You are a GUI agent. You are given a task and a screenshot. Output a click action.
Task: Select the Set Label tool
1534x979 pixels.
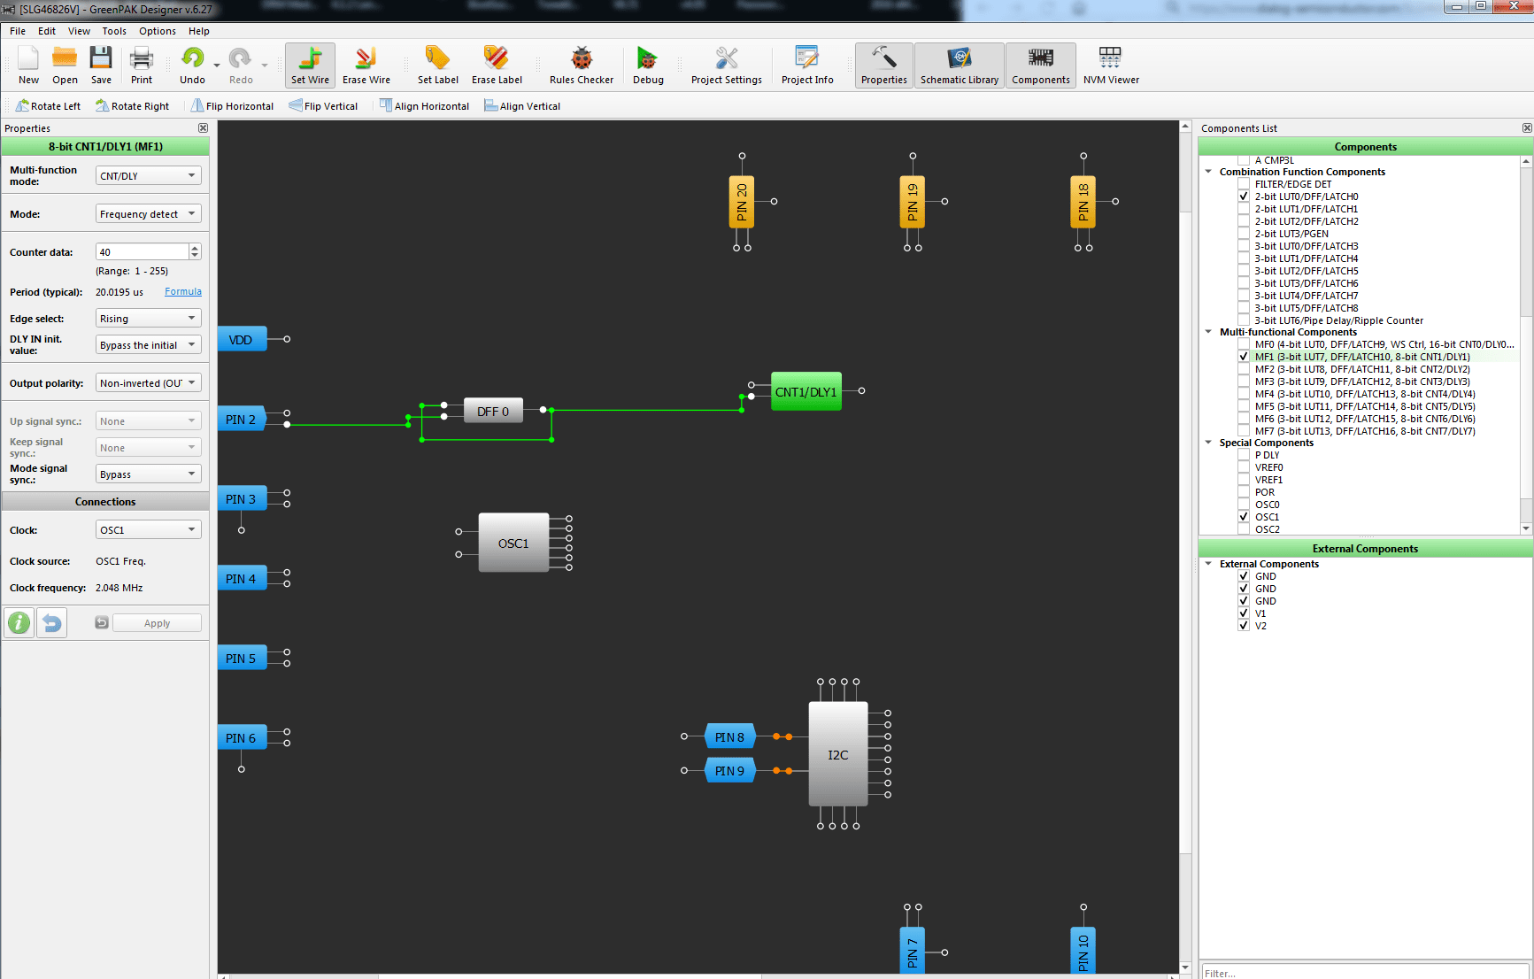click(438, 65)
